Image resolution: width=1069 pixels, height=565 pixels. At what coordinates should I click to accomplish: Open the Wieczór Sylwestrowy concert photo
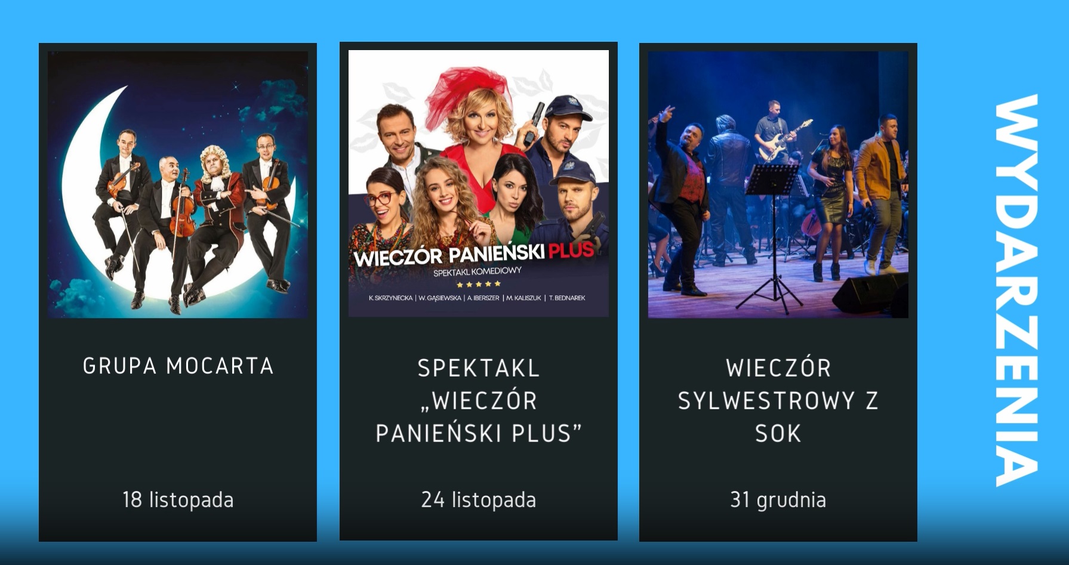point(778,184)
